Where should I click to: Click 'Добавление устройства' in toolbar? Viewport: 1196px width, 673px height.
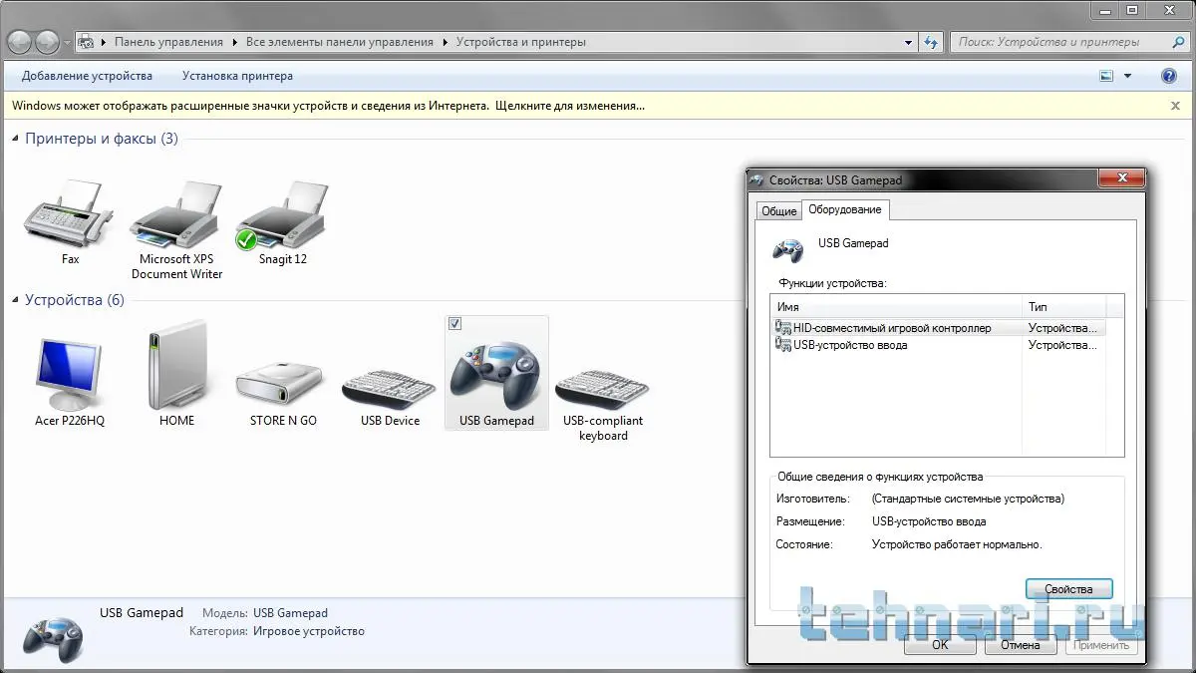pos(87,76)
